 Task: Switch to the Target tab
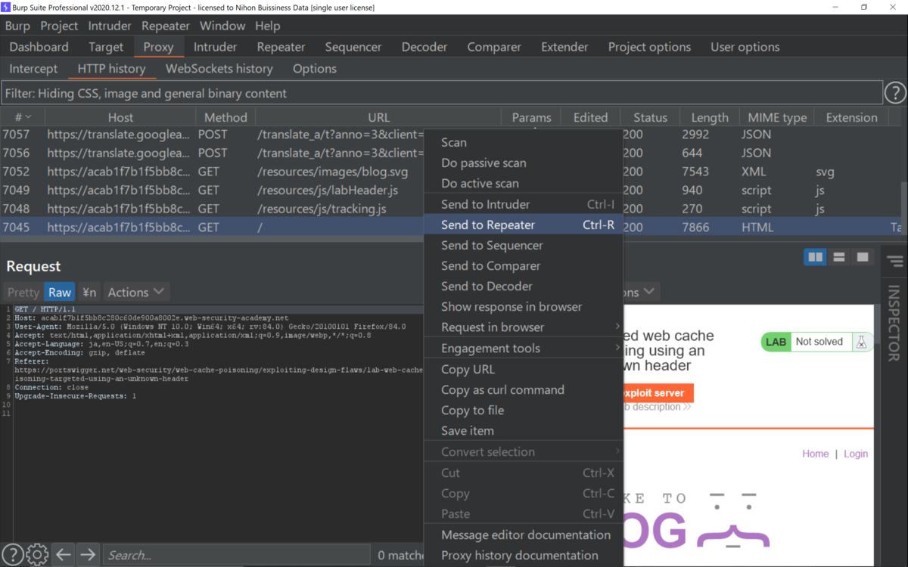106,47
